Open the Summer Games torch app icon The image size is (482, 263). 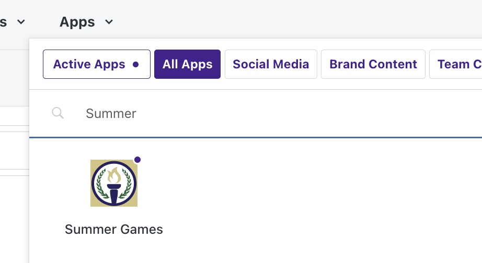114,183
